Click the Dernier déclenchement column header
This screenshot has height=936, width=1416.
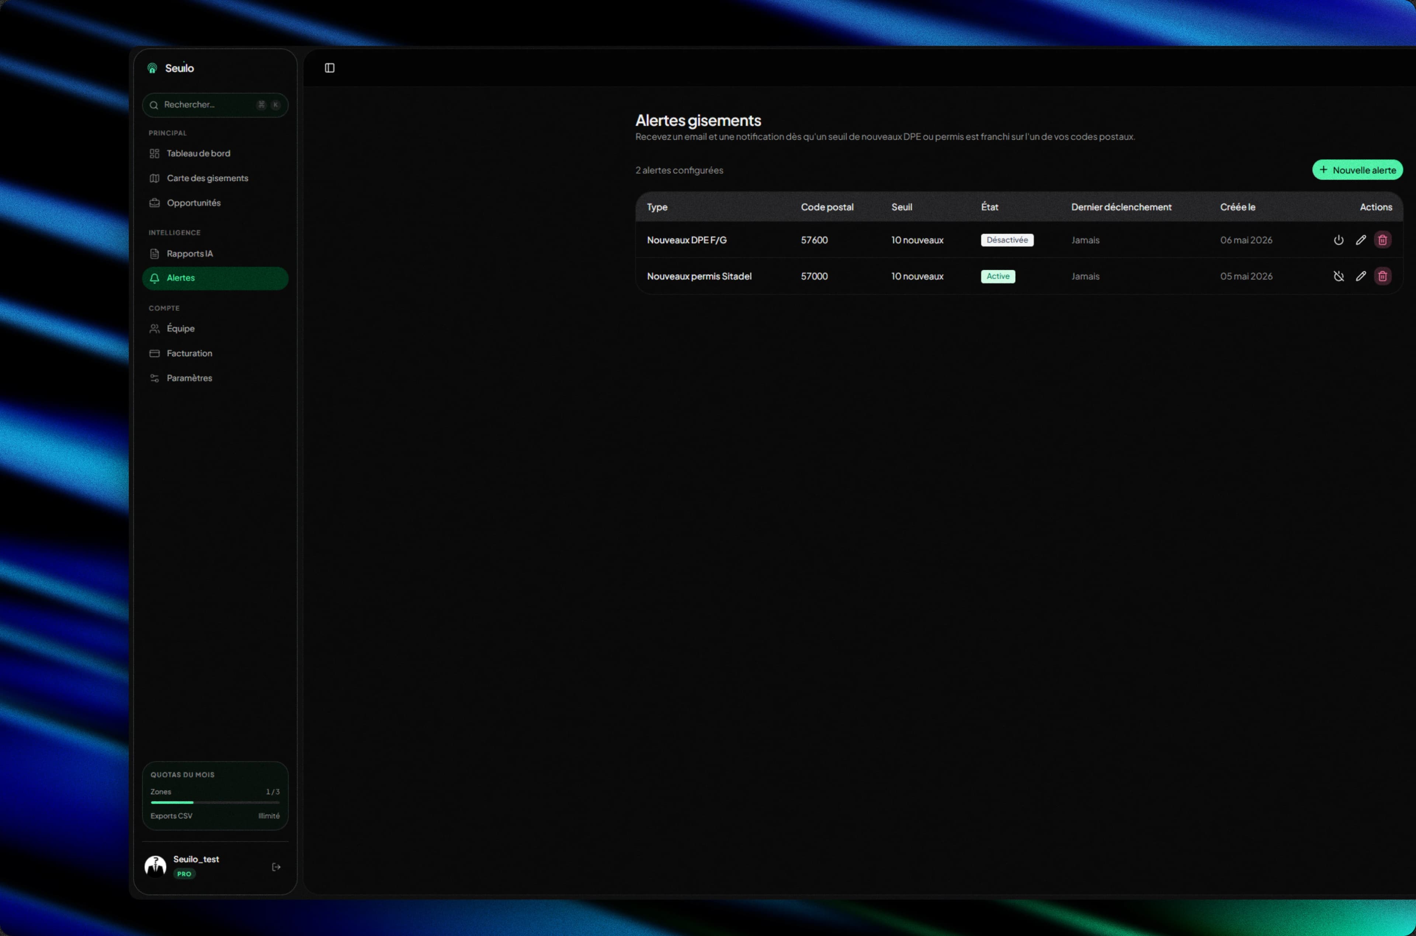(1122, 207)
